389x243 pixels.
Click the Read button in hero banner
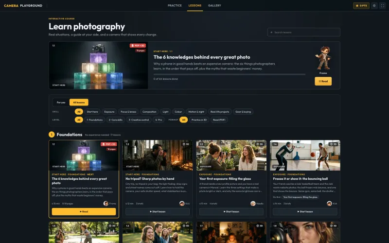coord(323,81)
